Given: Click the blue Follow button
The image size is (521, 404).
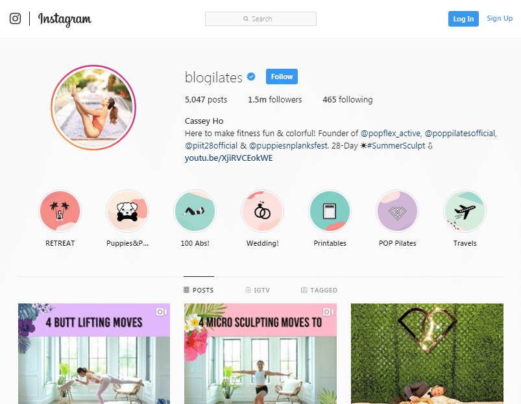Looking at the screenshot, I should tap(282, 77).
